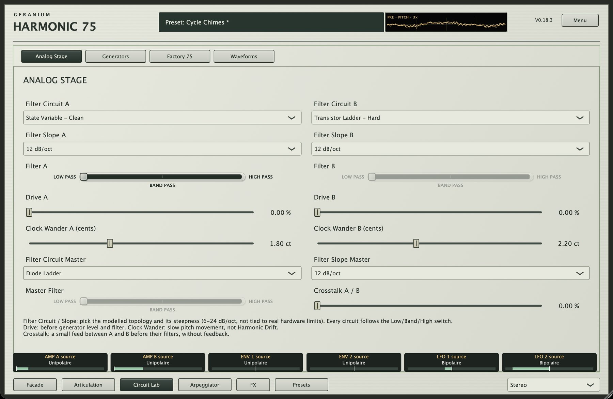Expand the Filter Circuit B dropdown

pyautogui.click(x=450, y=118)
